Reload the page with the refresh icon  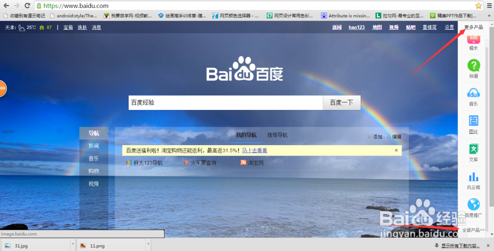coord(27,5)
